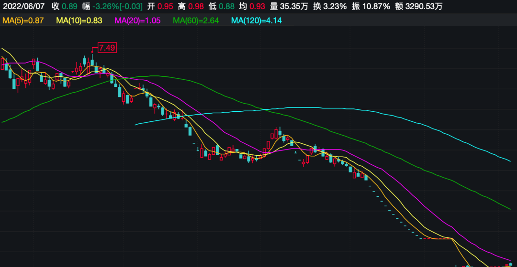Click the opening price value 0.95
The image size is (517, 267).
pyautogui.click(x=166, y=6)
